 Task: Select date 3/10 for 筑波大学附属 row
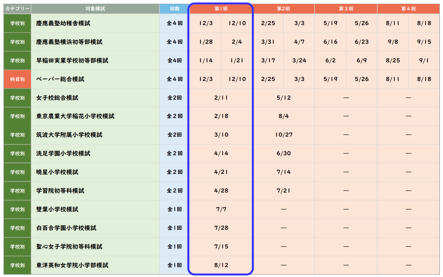coord(221,135)
